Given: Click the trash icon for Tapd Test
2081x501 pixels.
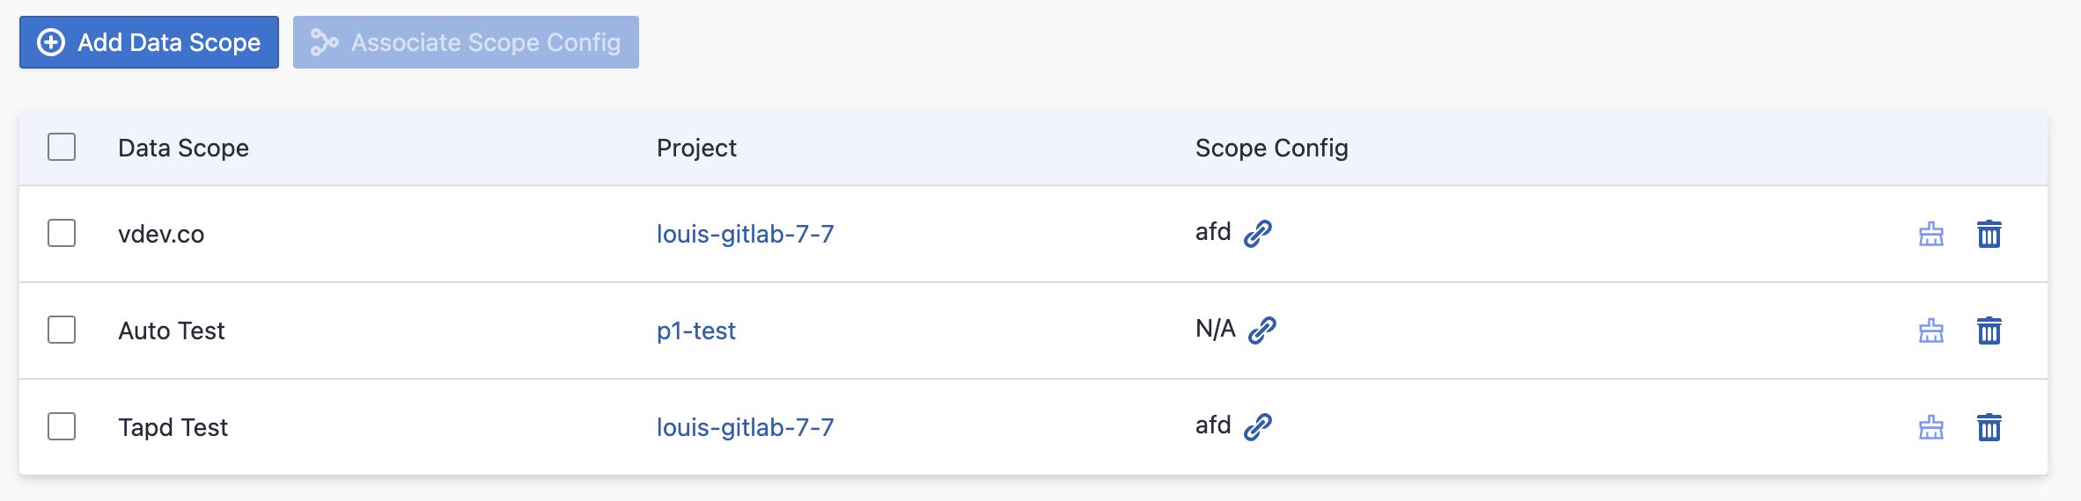Looking at the screenshot, I should point(1989,427).
